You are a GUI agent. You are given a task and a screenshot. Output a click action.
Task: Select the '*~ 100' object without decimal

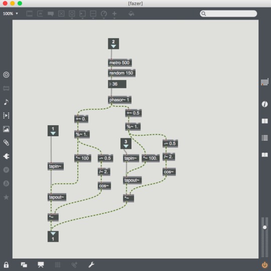[x=83, y=158]
